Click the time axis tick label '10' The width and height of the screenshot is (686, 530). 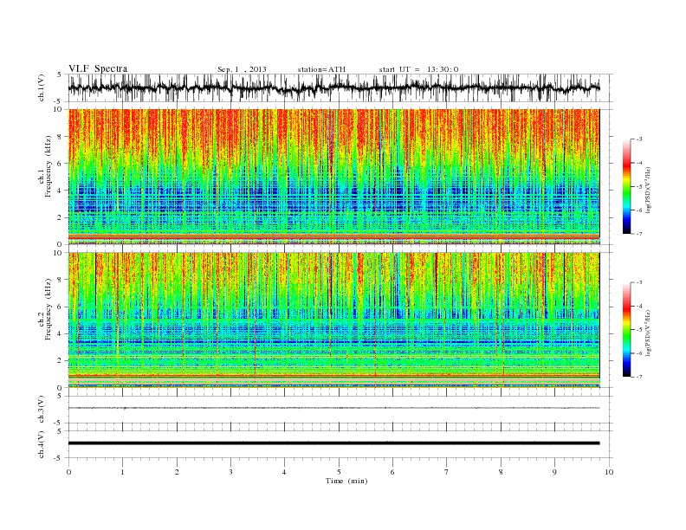click(x=609, y=472)
